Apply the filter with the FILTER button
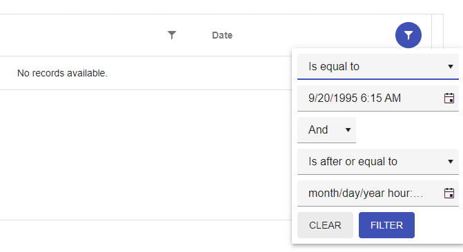463x252 pixels. point(386,225)
